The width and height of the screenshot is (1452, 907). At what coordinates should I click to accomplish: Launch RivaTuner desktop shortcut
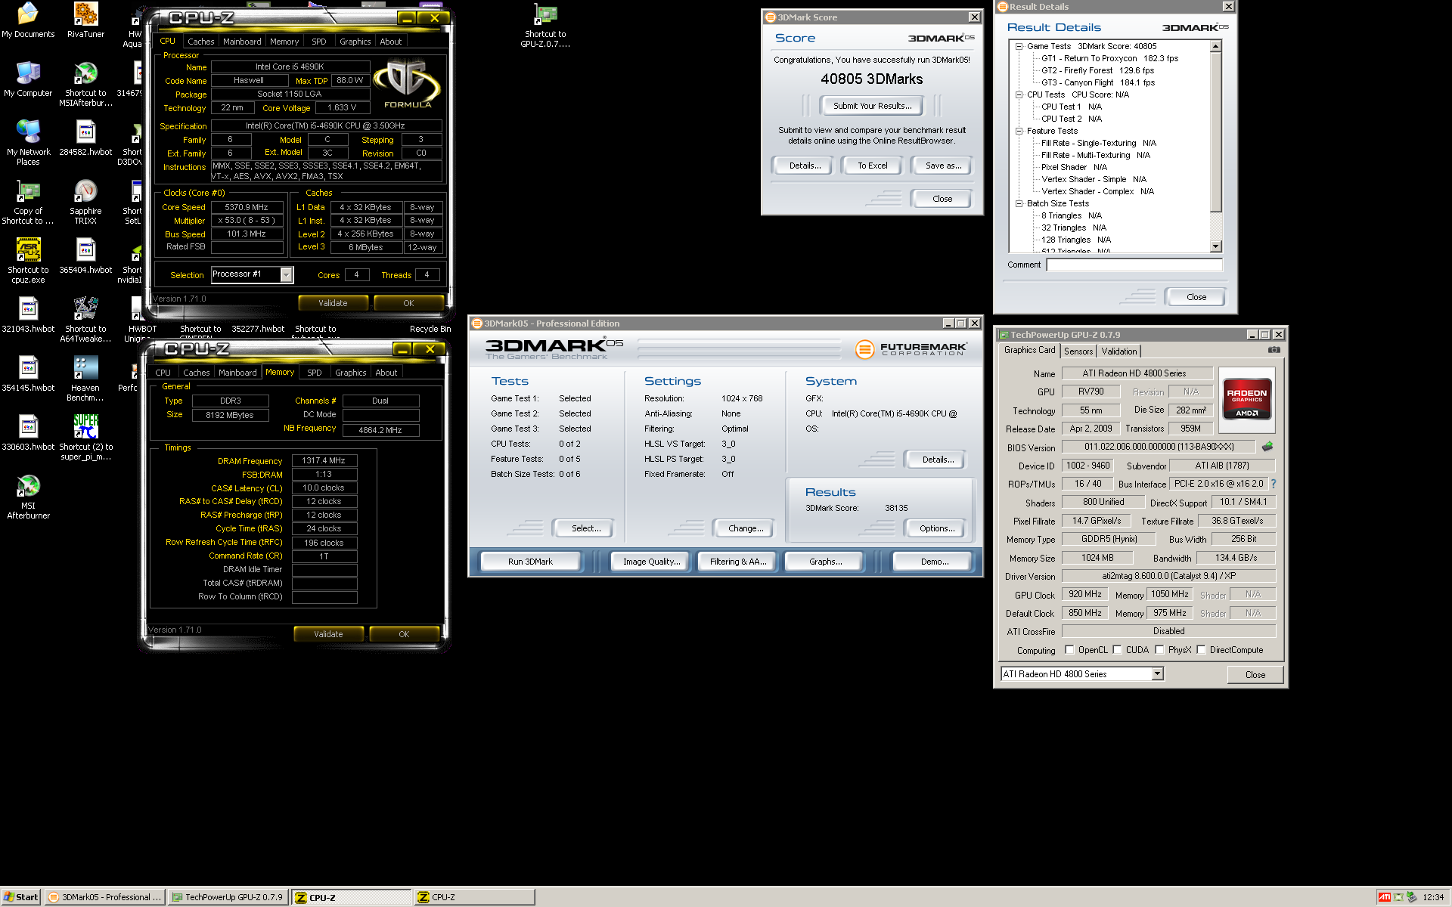click(85, 20)
